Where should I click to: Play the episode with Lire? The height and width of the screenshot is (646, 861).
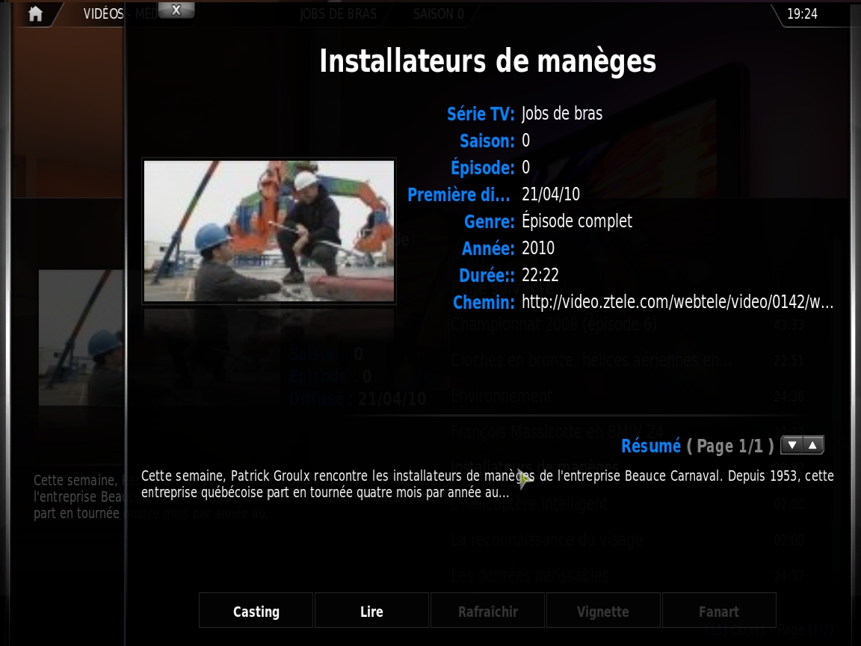pyautogui.click(x=371, y=611)
